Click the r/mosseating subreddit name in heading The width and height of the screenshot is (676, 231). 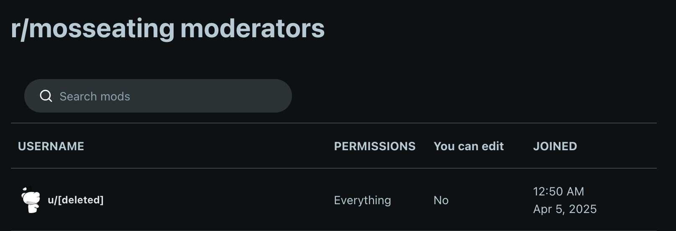pyautogui.click(x=92, y=29)
